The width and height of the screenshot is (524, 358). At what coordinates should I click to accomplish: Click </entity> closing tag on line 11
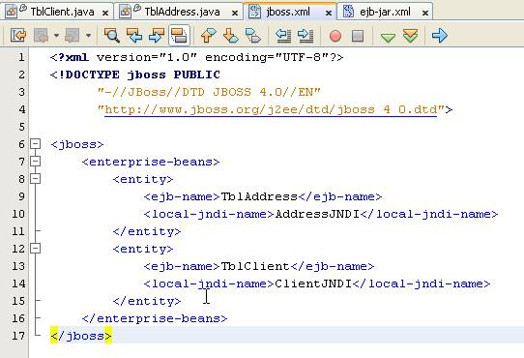pos(147,231)
